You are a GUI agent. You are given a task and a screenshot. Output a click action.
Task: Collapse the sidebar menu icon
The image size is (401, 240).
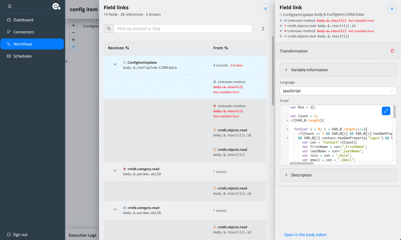point(10,6)
